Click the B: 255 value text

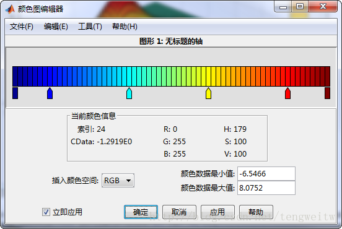pyautogui.click(x=175, y=154)
